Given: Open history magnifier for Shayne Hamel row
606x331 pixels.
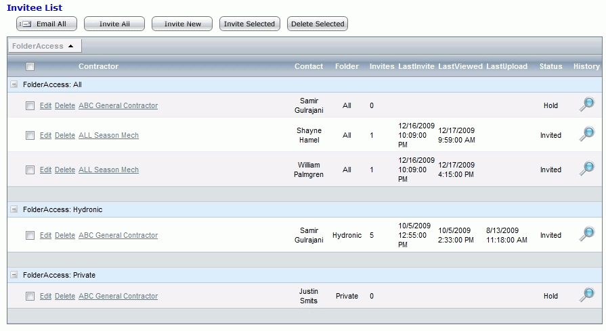Looking at the screenshot, I should 586,134.
